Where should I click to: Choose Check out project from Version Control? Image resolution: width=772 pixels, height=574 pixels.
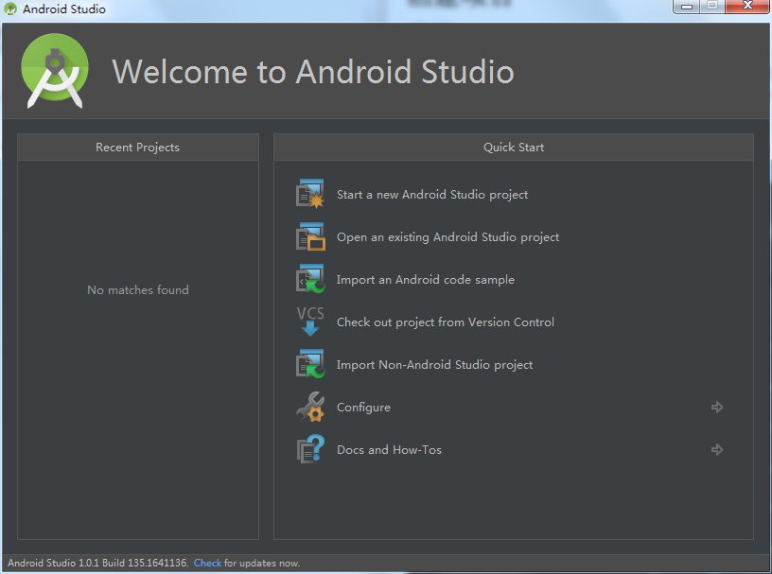tap(446, 322)
